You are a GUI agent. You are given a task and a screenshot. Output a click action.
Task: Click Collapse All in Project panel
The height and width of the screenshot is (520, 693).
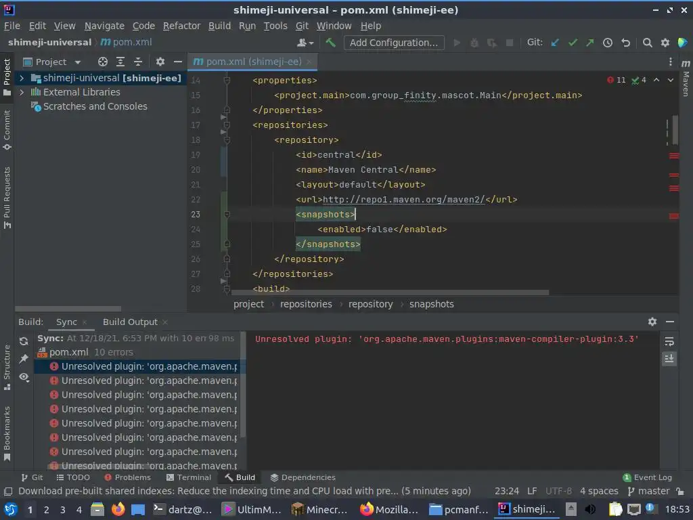point(138,62)
